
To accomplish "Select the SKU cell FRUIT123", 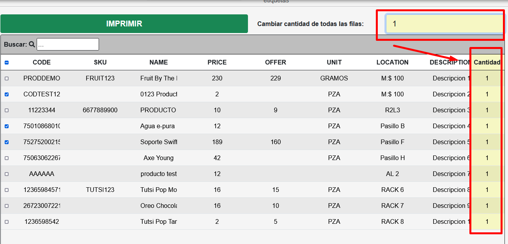I will pyautogui.click(x=100, y=78).
